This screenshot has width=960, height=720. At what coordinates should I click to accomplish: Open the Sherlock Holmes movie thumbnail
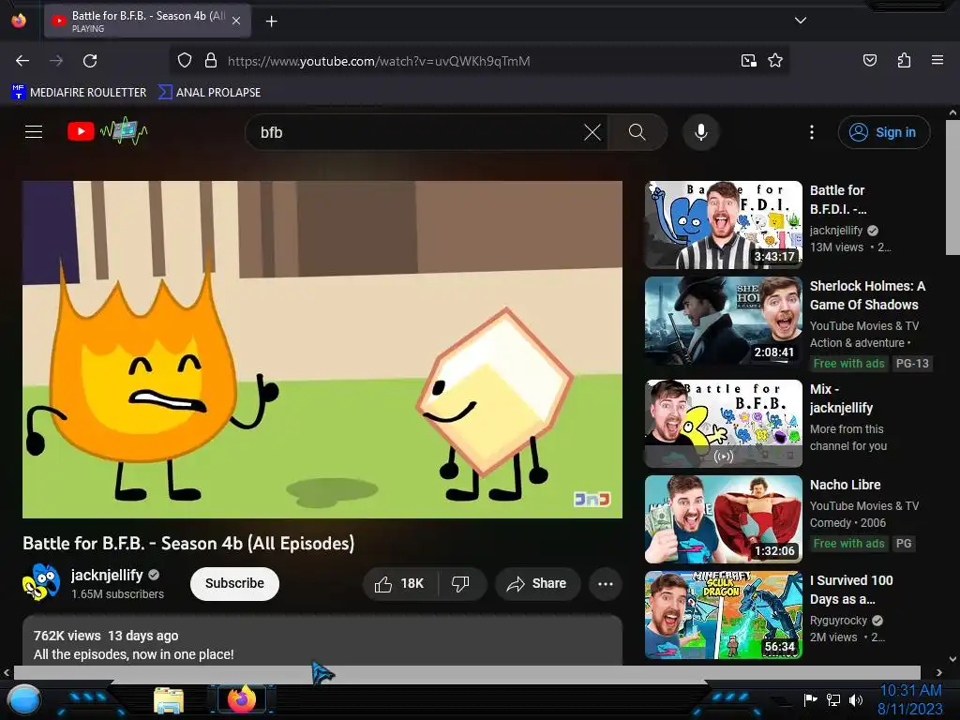pos(724,321)
